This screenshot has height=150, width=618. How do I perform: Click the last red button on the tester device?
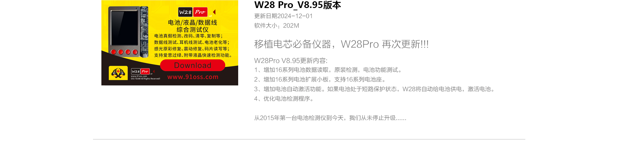(x=135, y=52)
